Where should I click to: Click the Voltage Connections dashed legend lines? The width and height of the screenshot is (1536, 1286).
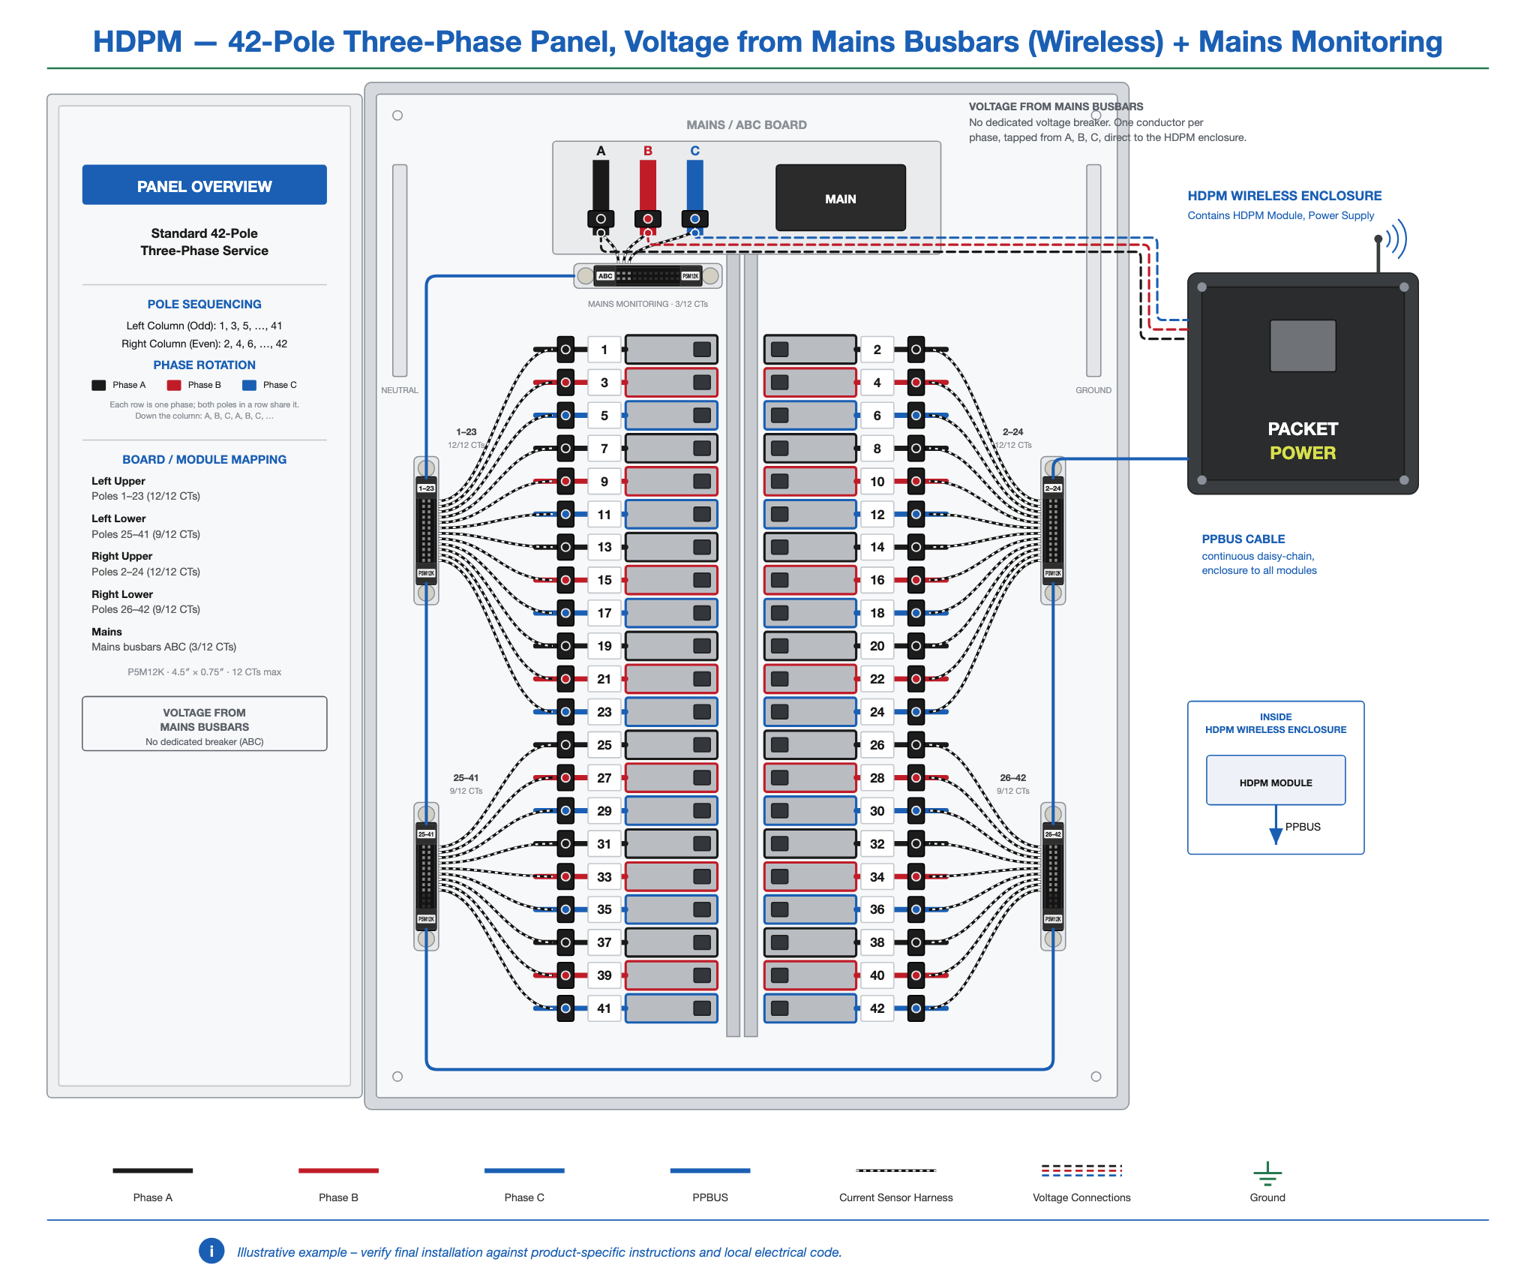pyautogui.click(x=1081, y=1170)
